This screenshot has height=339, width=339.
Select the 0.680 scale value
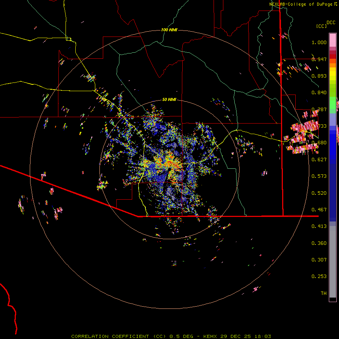[x=319, y=143]
